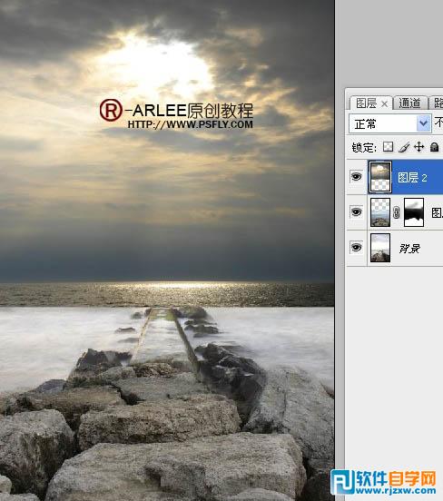
Task: Click the blend mode dropdown arrow
Action: click(x=424, y=123)
